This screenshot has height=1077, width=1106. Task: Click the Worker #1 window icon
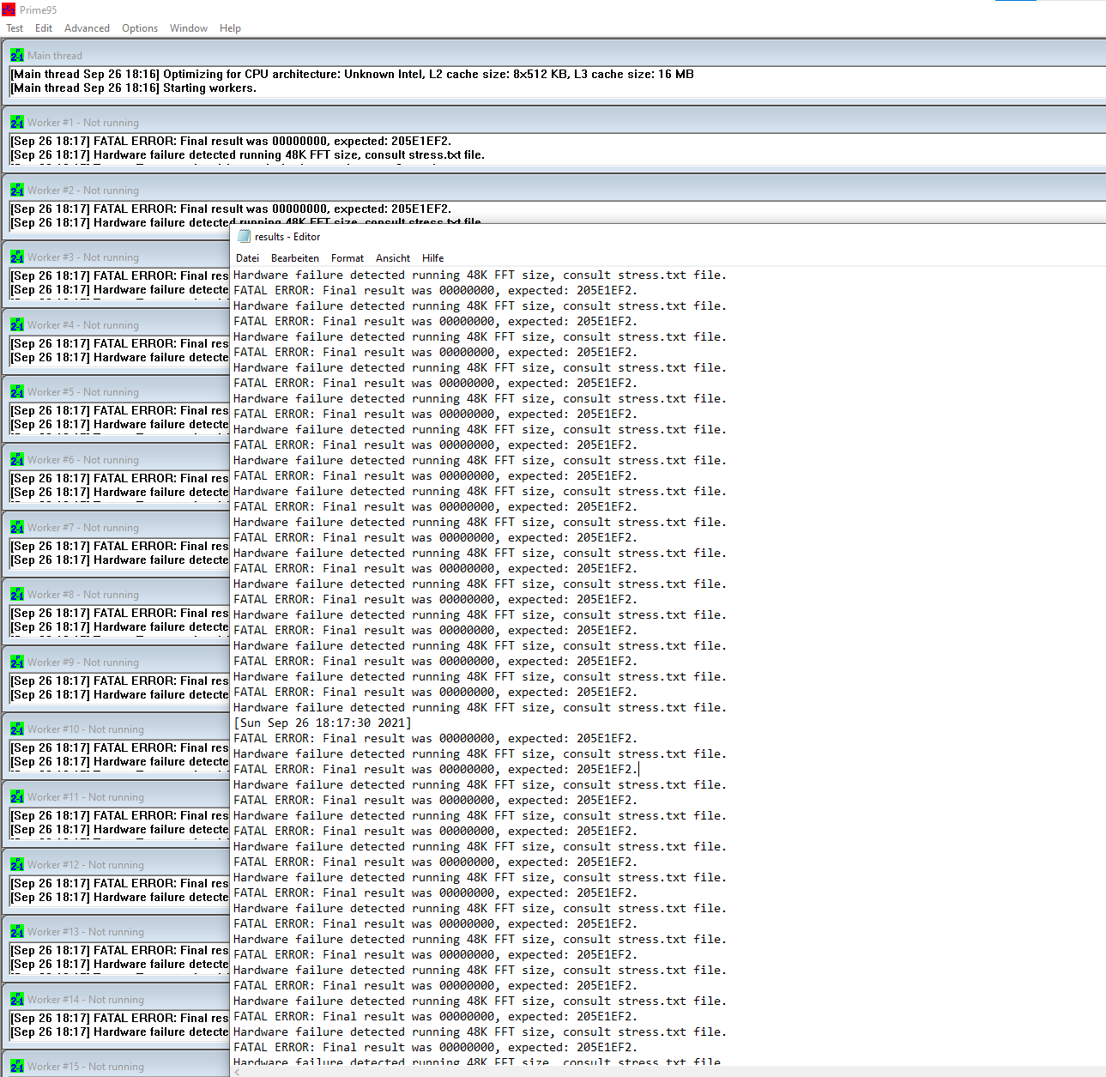[x=17, y=122]
